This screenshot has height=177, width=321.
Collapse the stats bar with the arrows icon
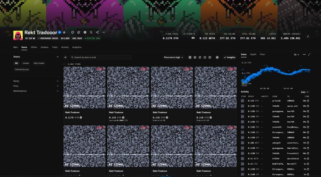tap(308, 36)
